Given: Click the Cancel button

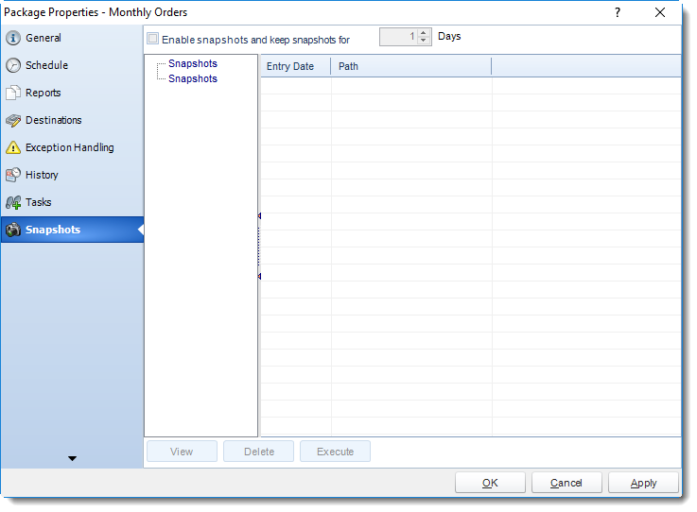Looking at the screenshot, I should [x=566, y=483].
